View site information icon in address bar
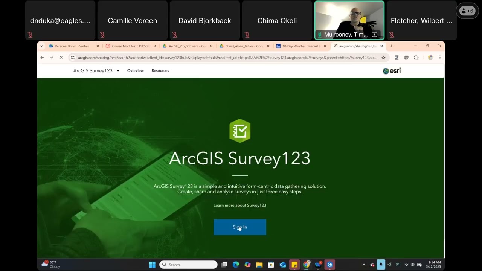 click(73, 58)
